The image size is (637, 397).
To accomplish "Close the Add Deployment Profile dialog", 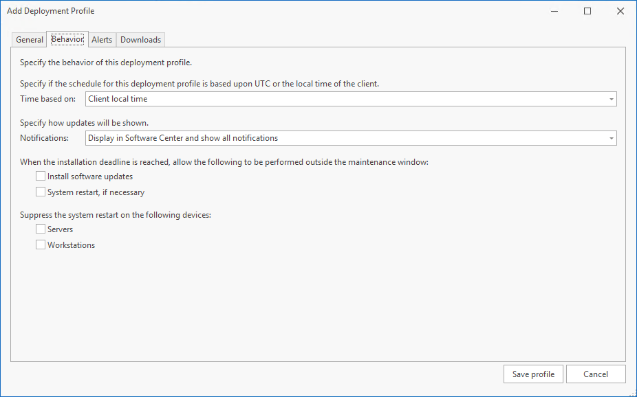I will click(x=620, y=11).
